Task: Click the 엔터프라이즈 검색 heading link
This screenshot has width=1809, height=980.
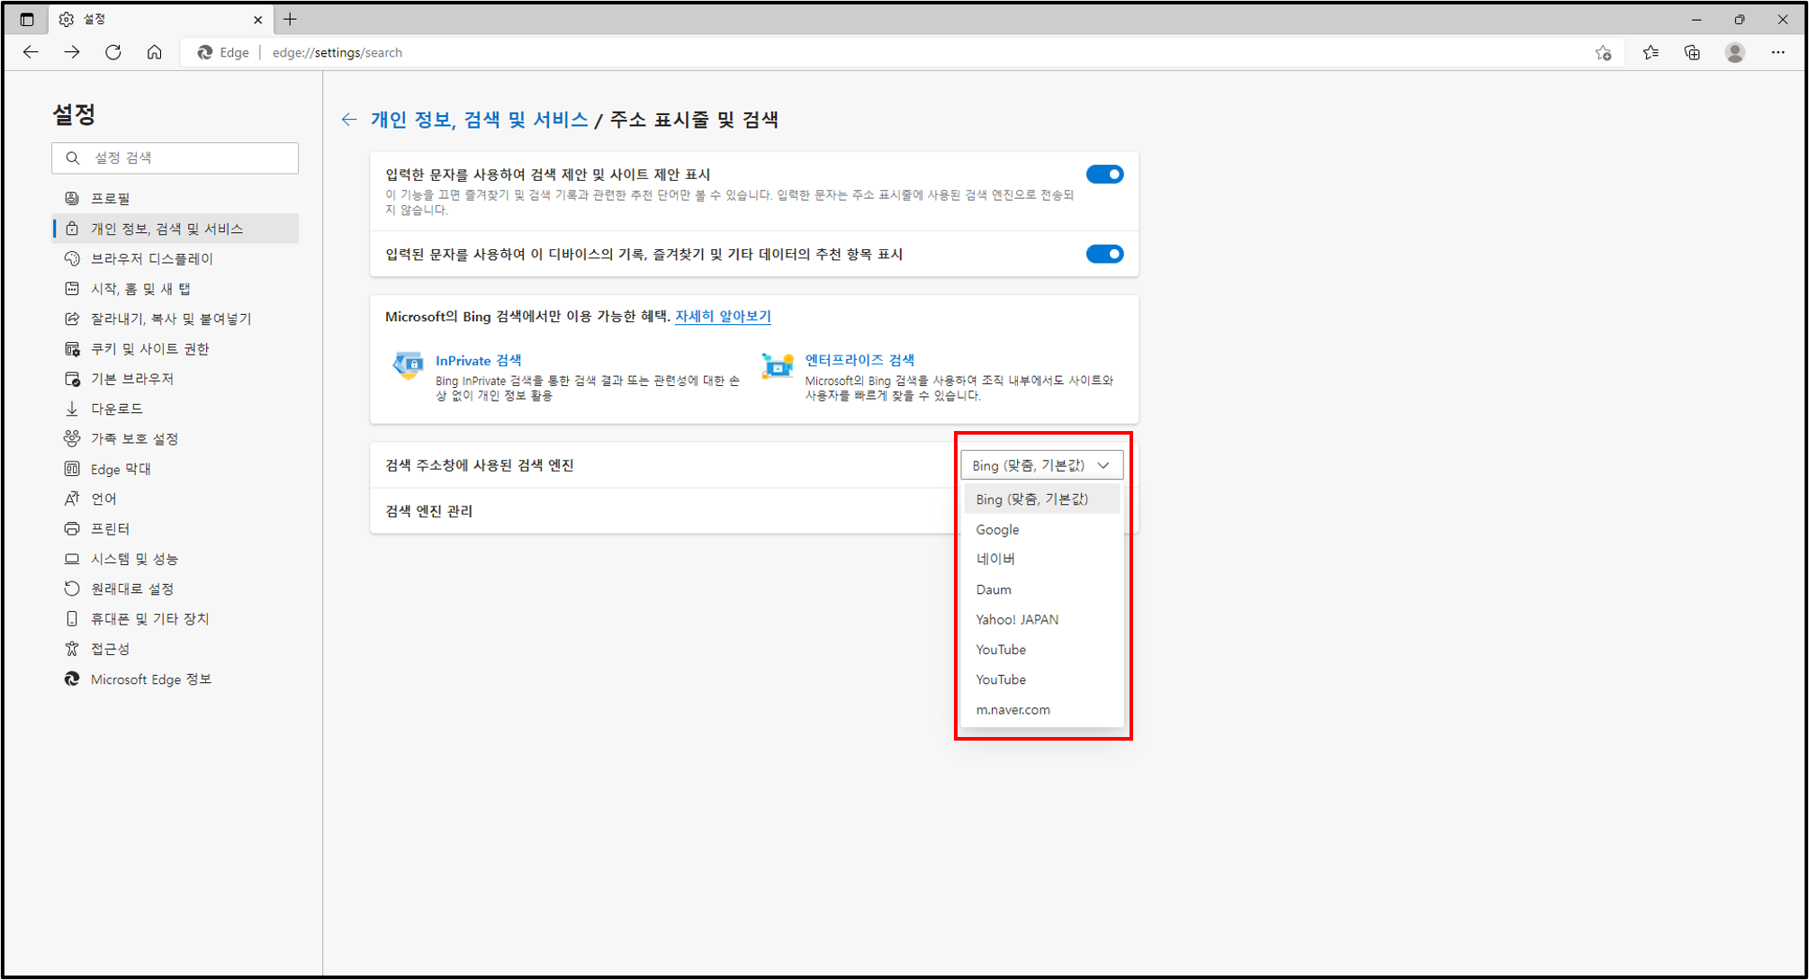Action: coord(859,360)
